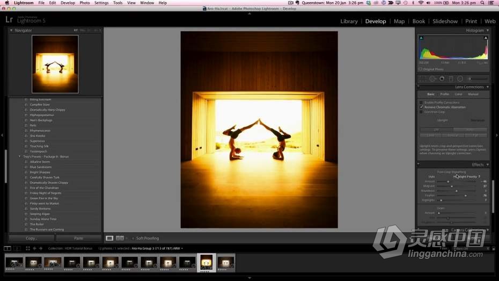This screenshot has width=499, height=281.
Task: Go forward to next photo arrow
Action: click(x=41, y=248)
